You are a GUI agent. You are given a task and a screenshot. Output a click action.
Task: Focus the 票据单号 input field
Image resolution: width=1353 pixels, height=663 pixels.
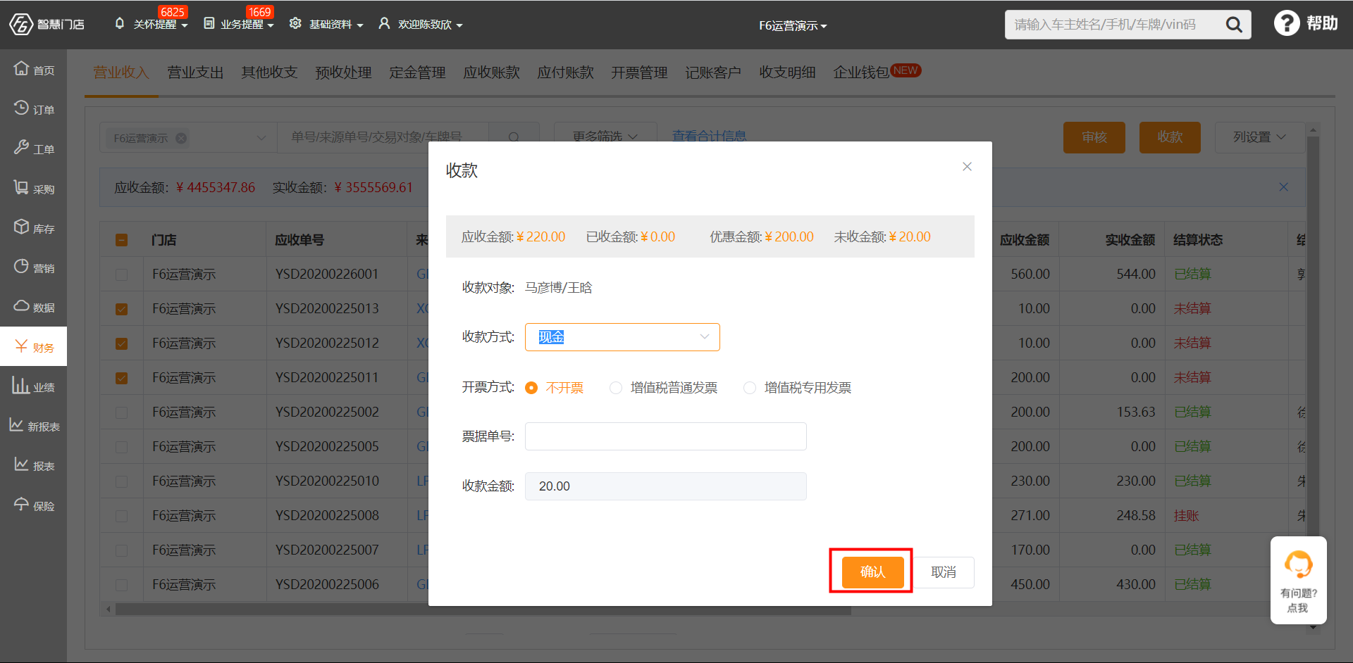coord(665,436)
